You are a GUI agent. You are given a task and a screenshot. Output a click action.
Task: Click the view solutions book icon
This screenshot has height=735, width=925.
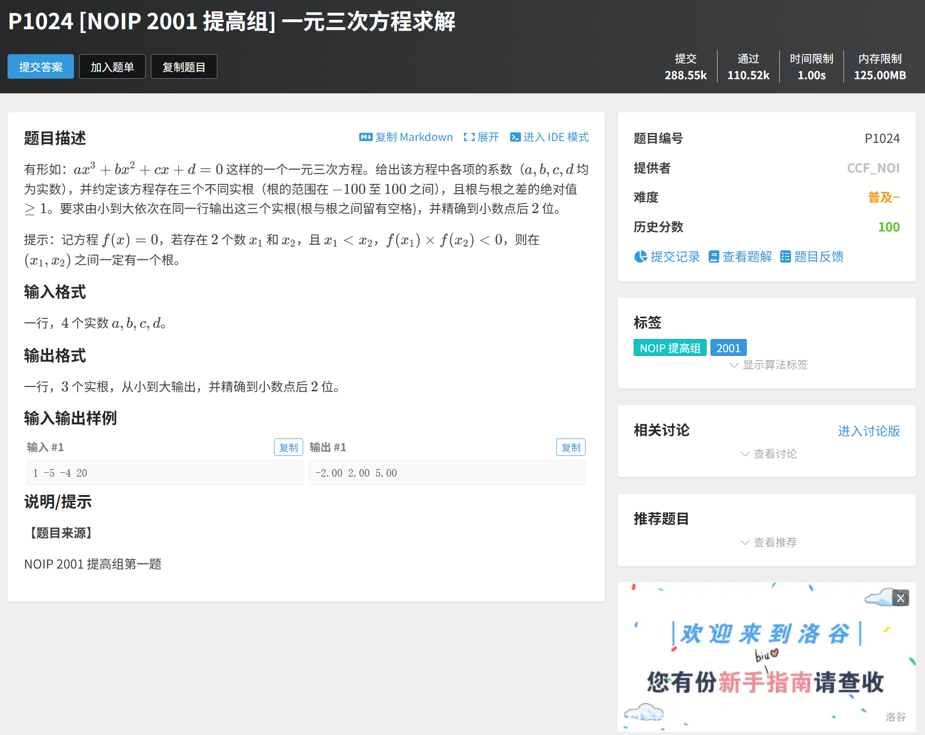[x=714, y=256]
